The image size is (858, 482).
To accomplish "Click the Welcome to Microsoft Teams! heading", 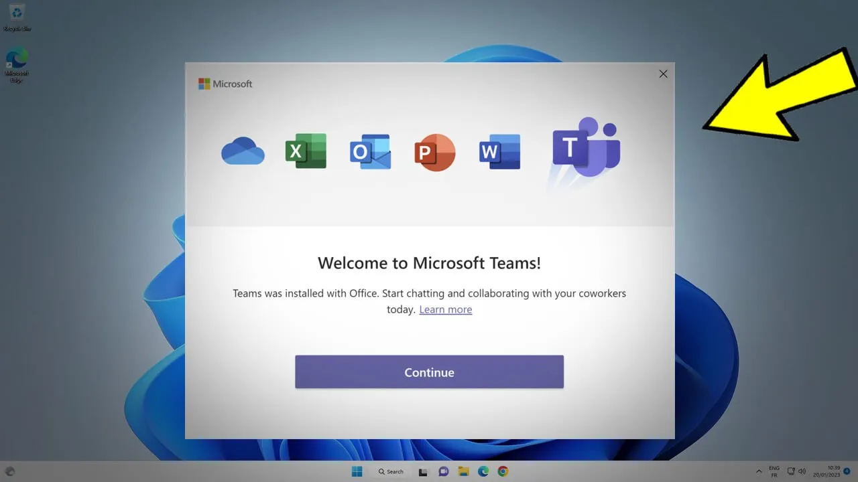I will click(429, 263).
